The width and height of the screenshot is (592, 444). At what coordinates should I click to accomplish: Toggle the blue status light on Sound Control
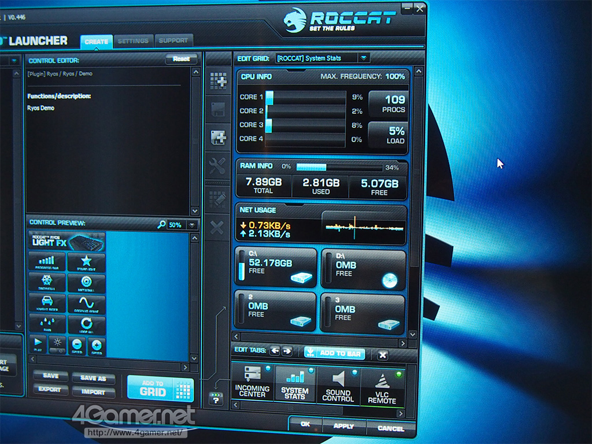click(354, 372)
